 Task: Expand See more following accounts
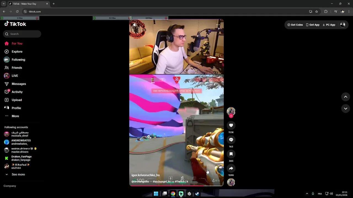pyautogui.click(x=18, y=174)
